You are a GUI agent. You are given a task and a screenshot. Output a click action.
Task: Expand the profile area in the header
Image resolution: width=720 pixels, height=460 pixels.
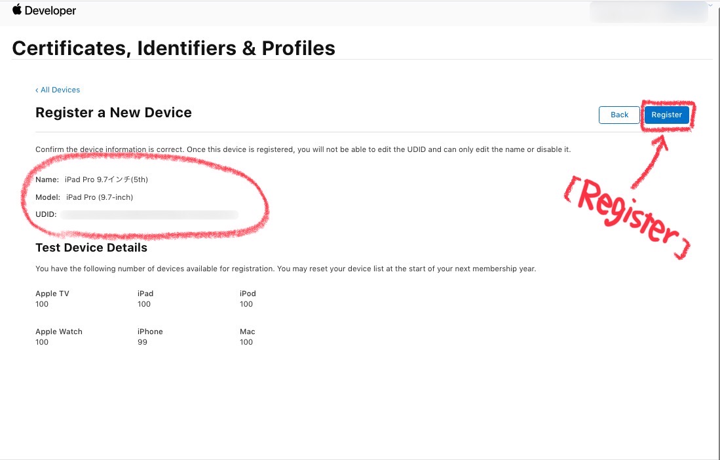[x=649, y=12]
